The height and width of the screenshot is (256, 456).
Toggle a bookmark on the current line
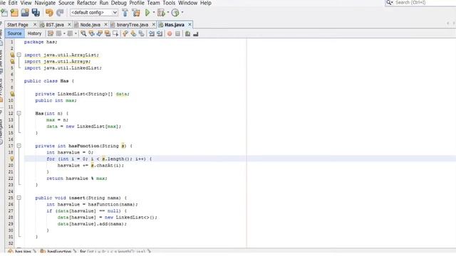pyautogui.click(x=141, y=33)
